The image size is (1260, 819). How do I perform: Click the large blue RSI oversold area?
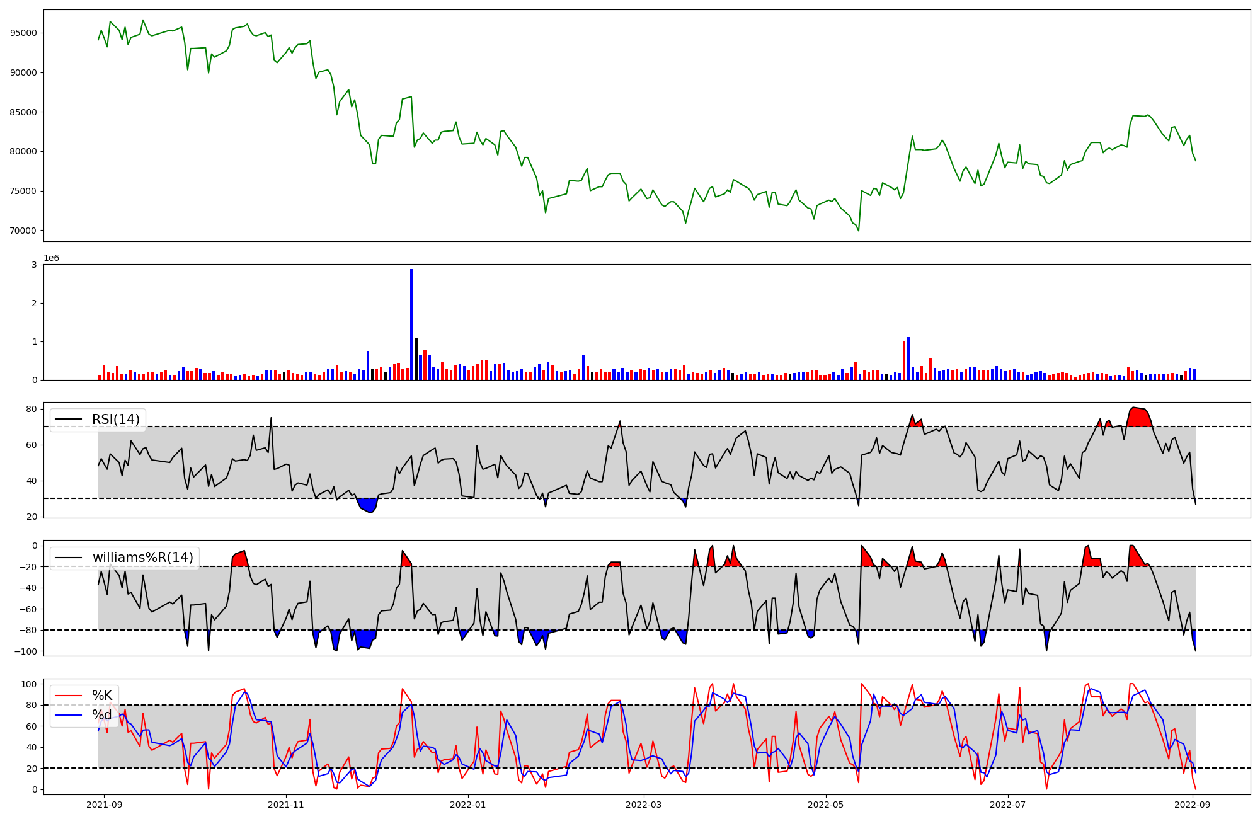tap(368, 505)
